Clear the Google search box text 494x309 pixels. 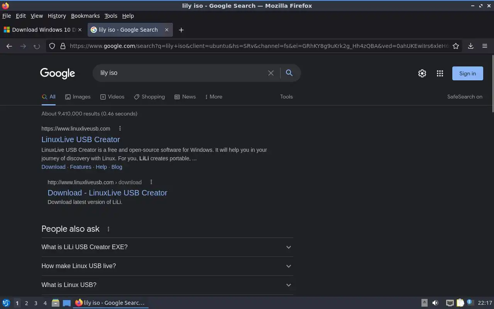(x=271, y=73)
